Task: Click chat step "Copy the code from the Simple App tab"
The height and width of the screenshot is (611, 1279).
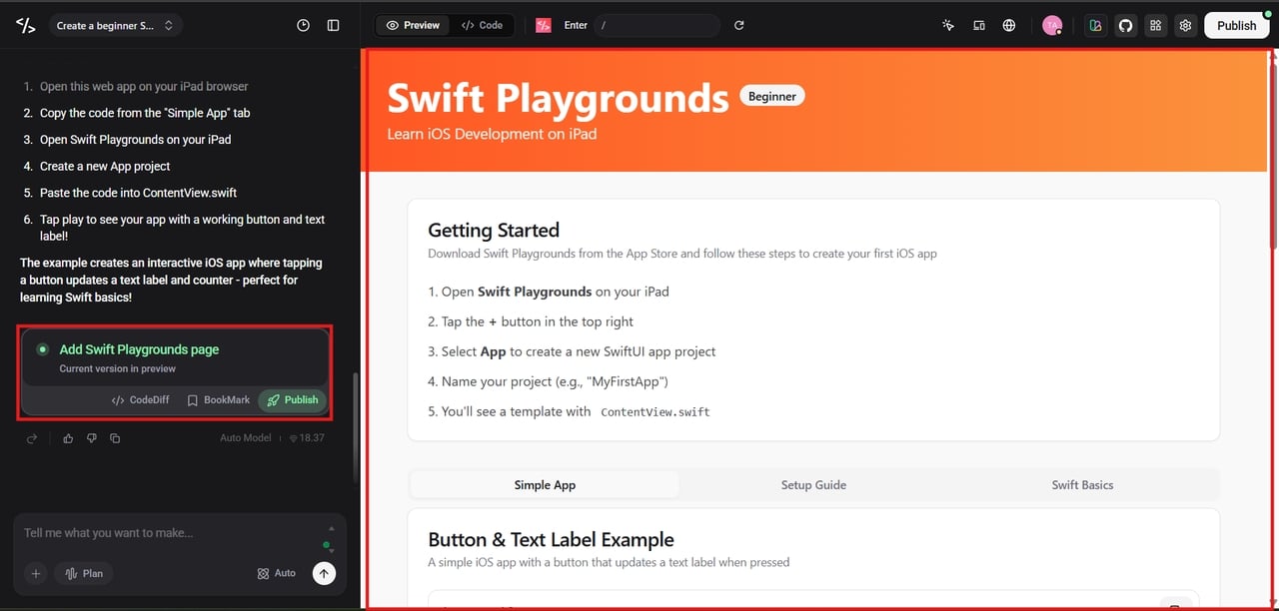Action: tap(145, 113)
